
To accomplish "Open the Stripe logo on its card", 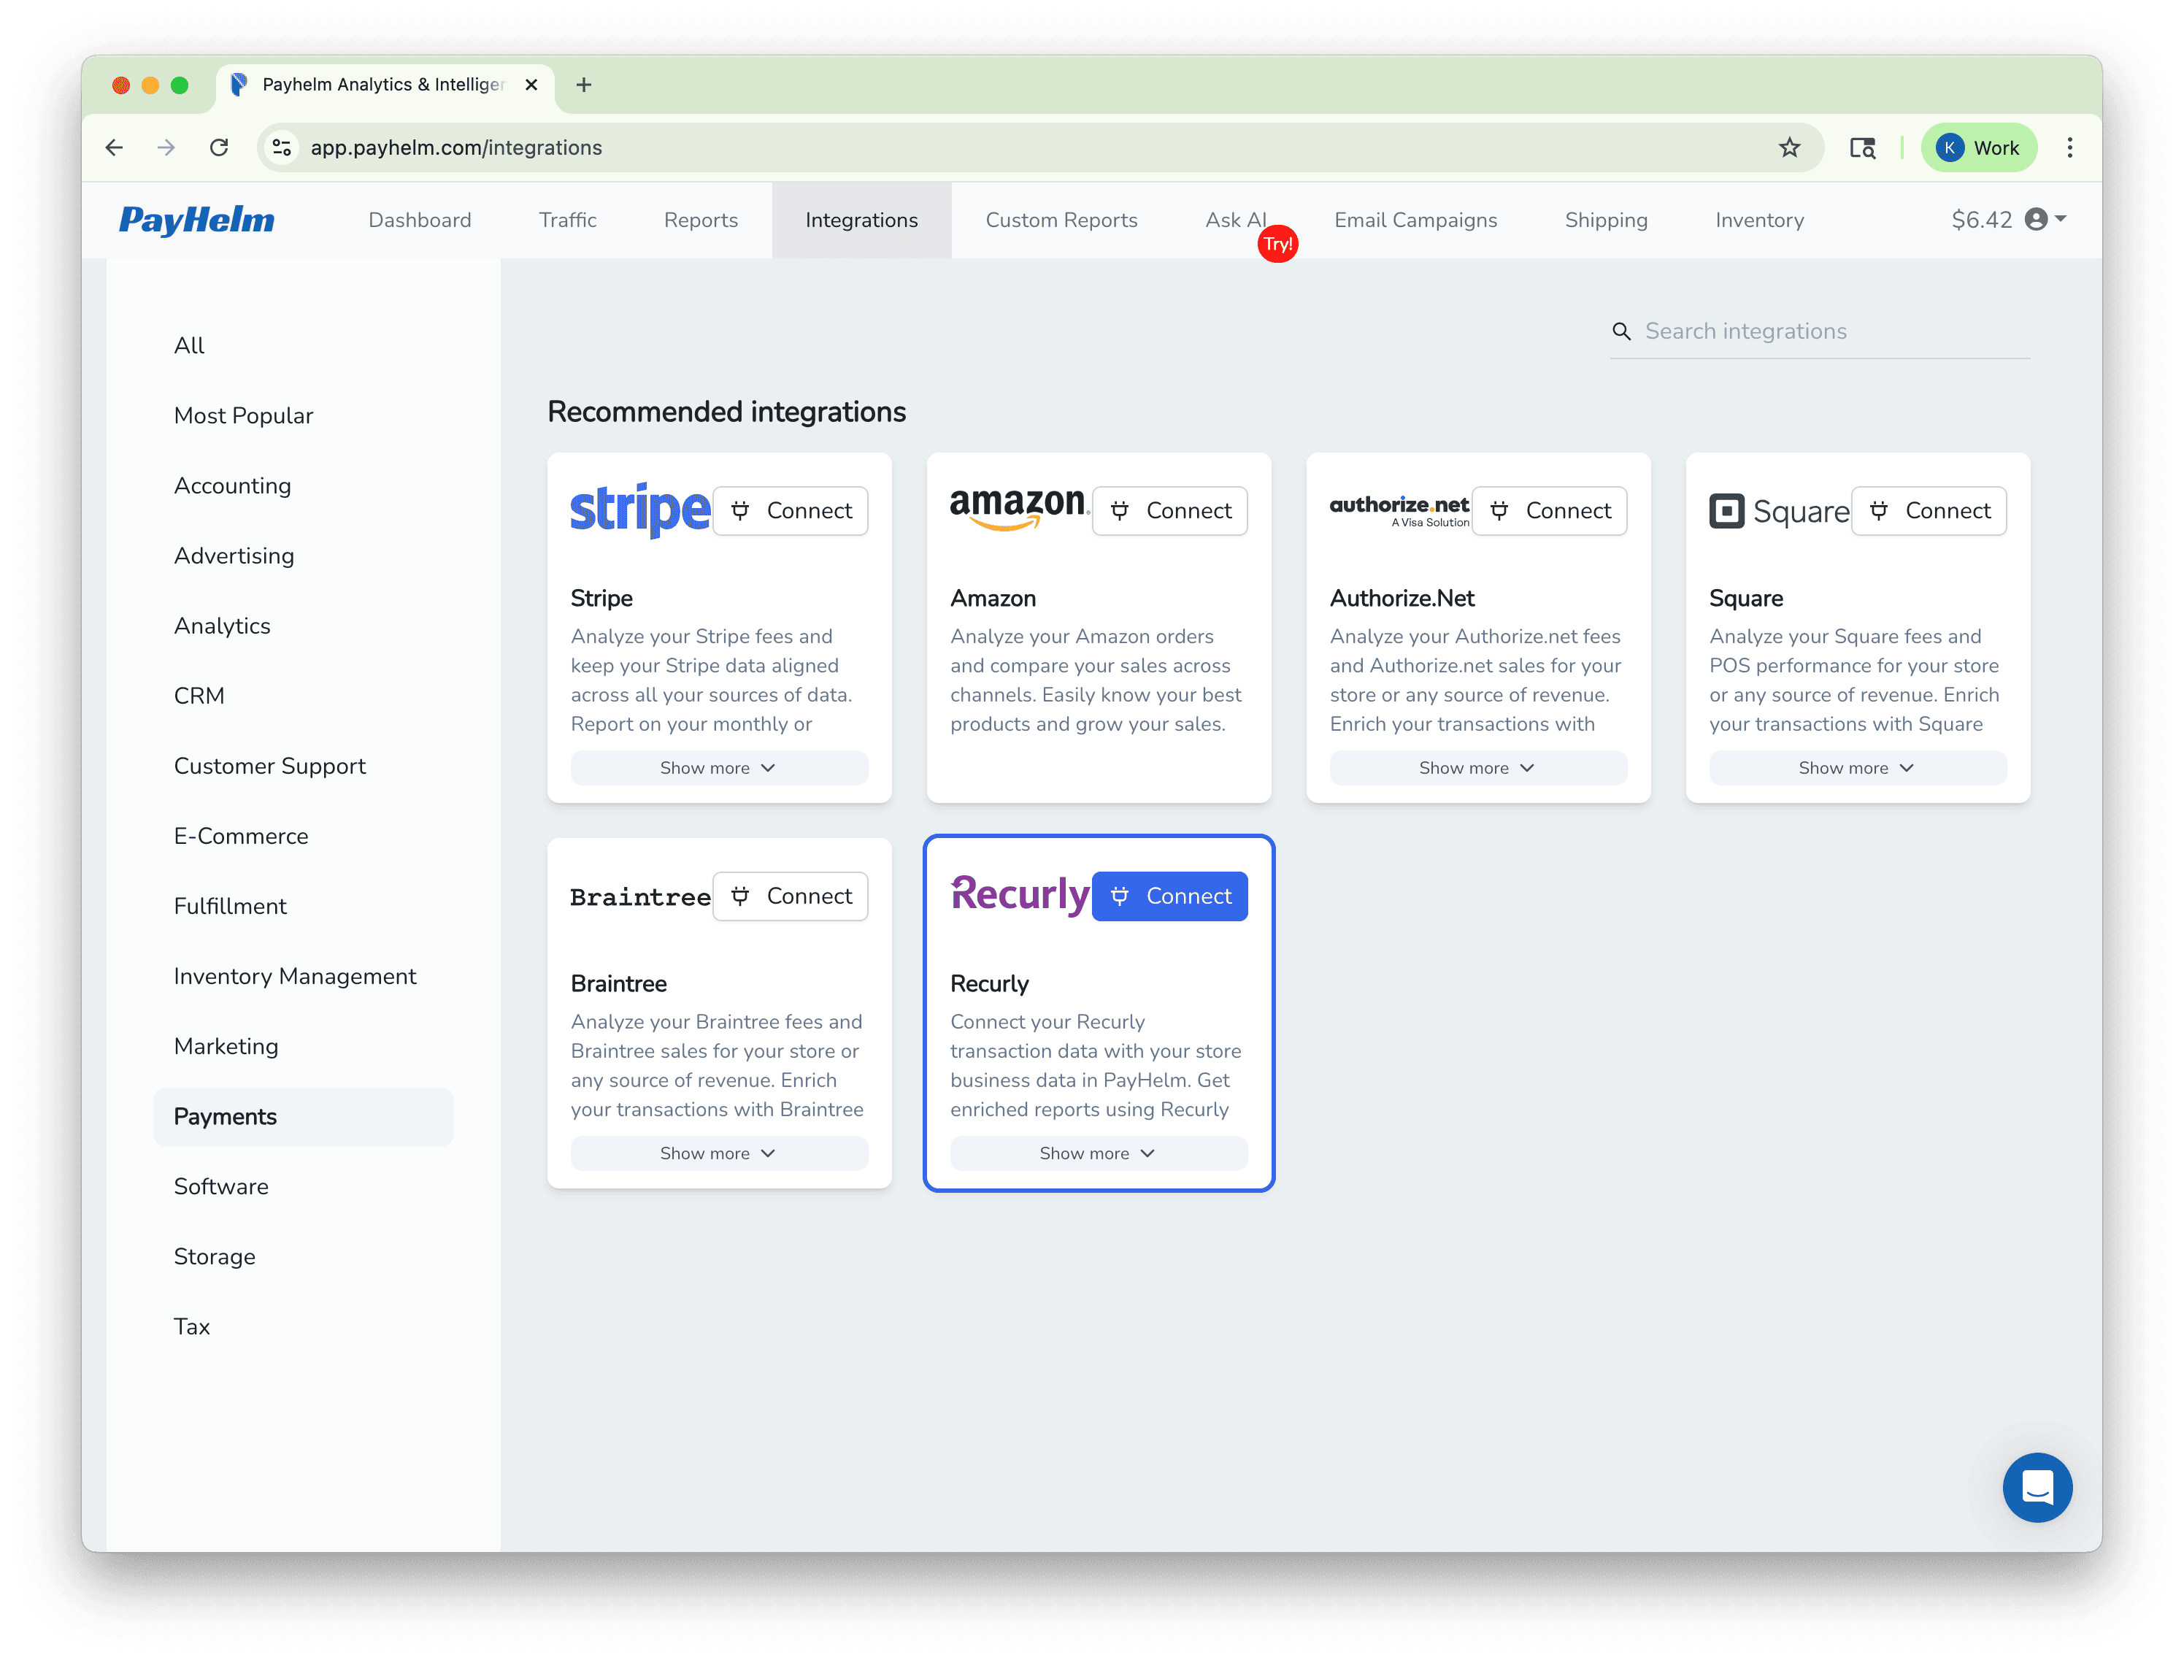I will coord(639,510).
